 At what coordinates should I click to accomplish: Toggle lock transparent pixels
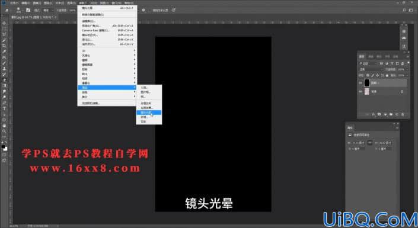point(368,75)
